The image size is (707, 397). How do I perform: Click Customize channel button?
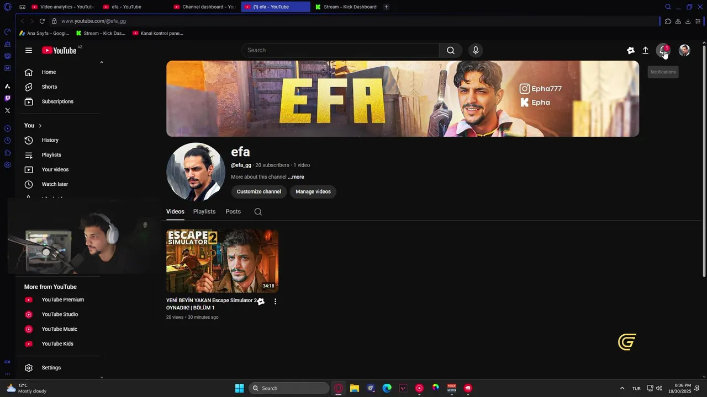coord(259,192)
